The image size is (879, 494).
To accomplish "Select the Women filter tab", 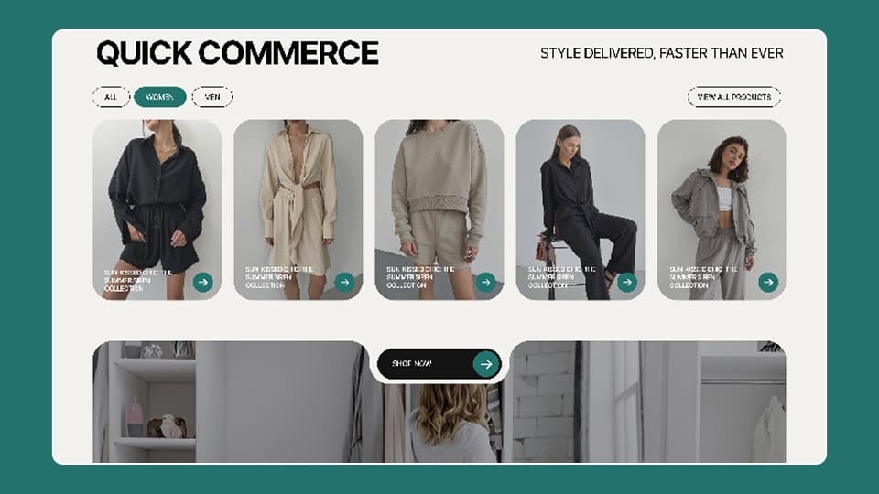I will [x=159, y=97].
